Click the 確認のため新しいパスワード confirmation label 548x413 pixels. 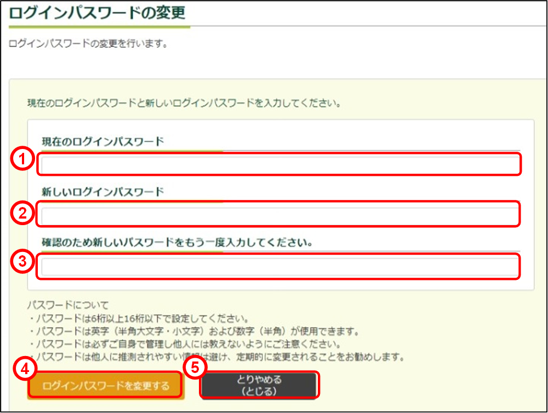pos(177,242)
